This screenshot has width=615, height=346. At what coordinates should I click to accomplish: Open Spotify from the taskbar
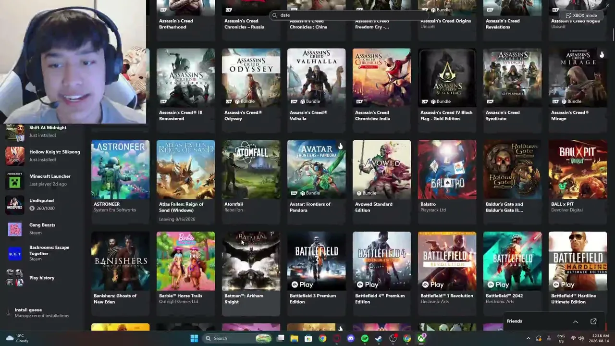(x=365, y=338)
